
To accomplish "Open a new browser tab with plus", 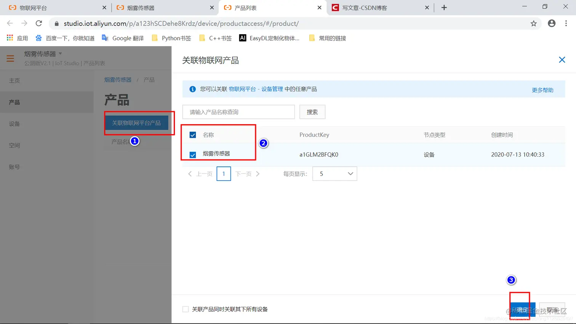I will point(444,8).
